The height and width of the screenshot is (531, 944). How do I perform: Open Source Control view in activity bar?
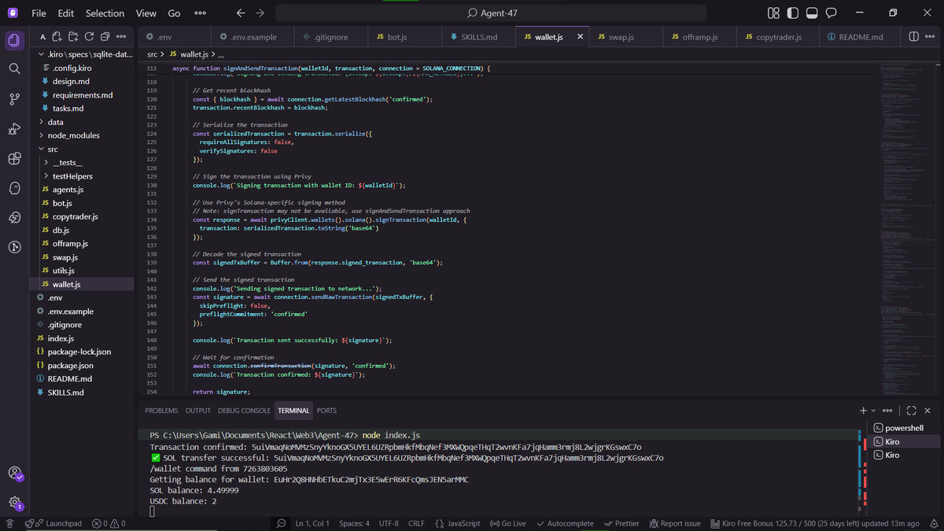click(x=14, y=99)
